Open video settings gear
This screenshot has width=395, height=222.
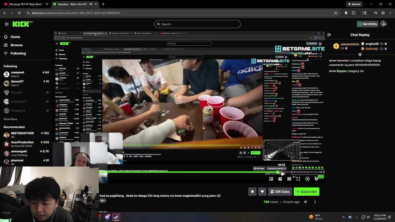tap(316, 179)
